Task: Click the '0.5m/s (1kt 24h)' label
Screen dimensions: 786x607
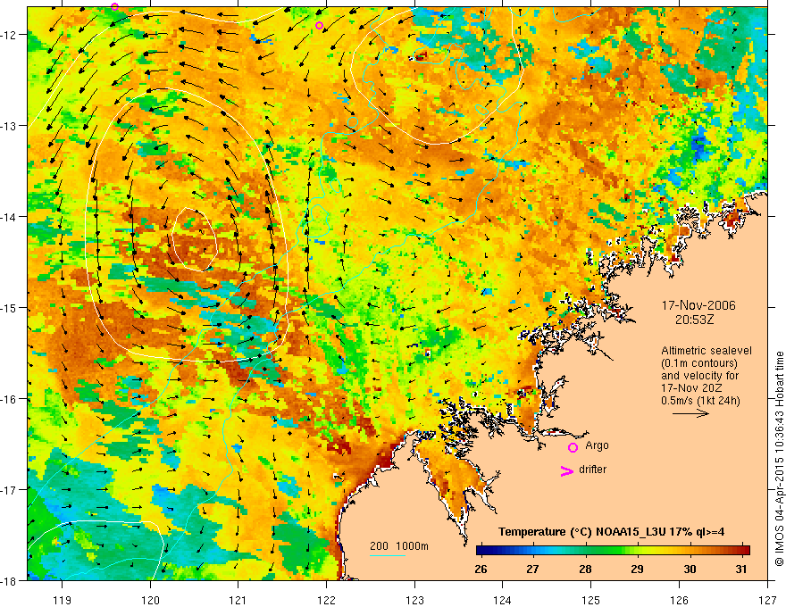Action: [701, 401]
